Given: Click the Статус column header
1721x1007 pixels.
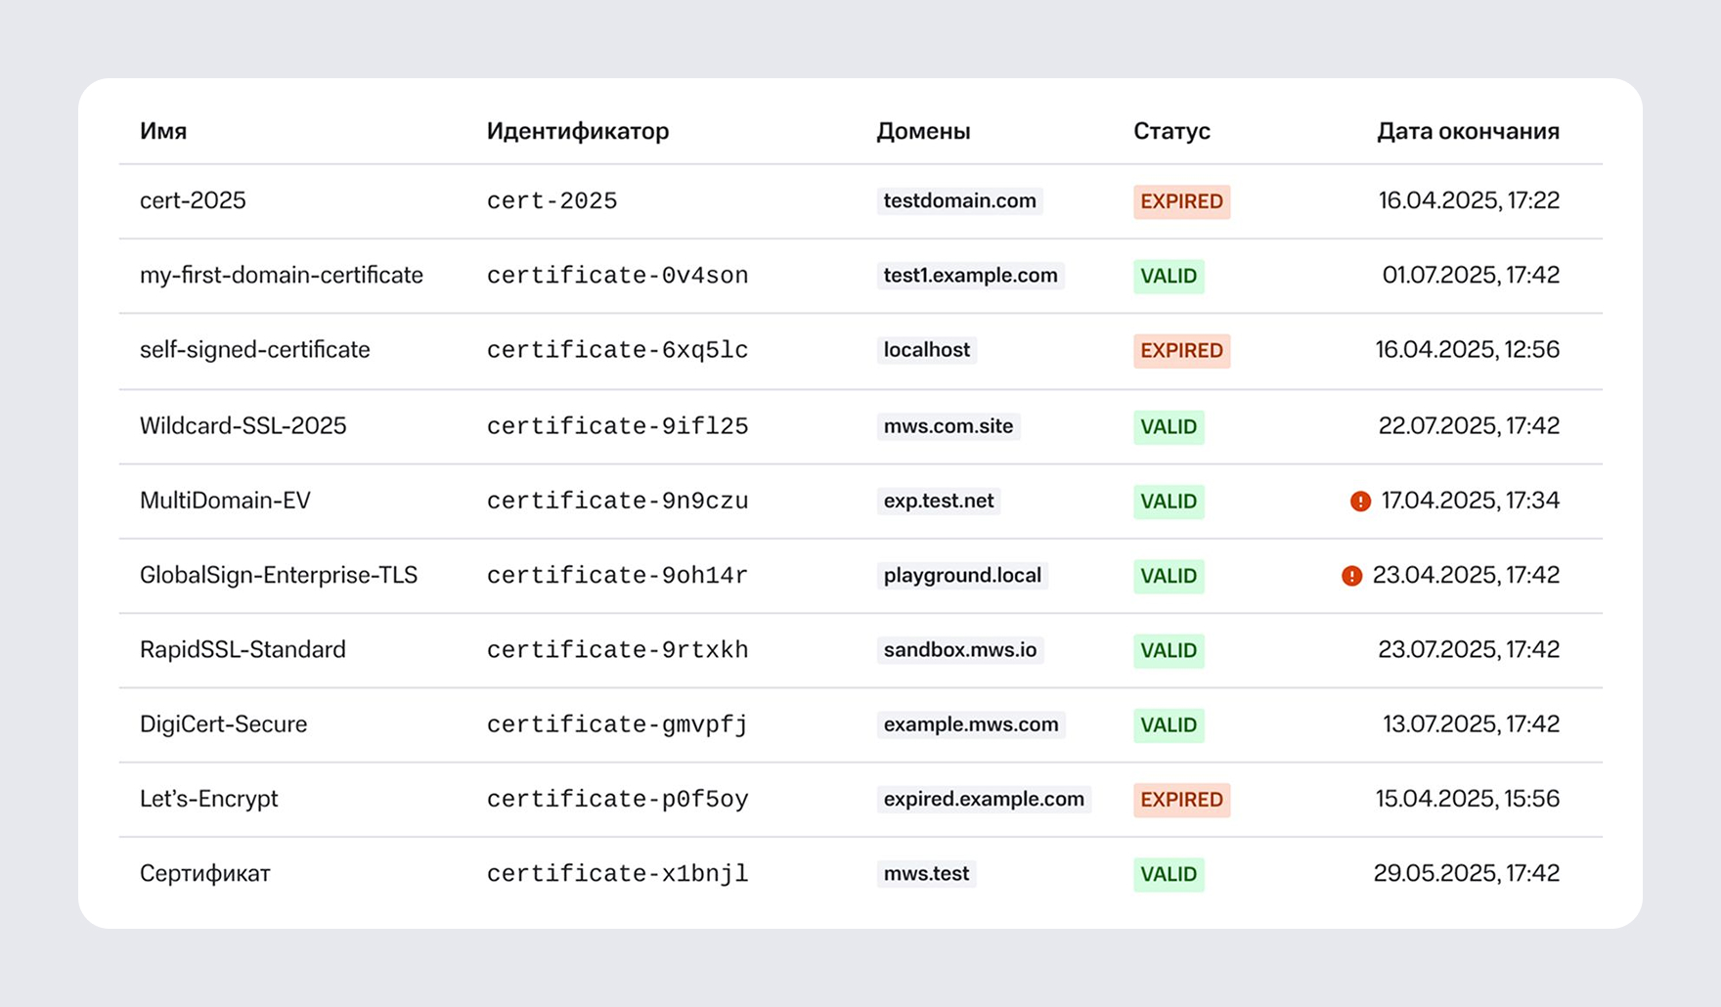Looking at the screenshot, I should (1171, 131).
